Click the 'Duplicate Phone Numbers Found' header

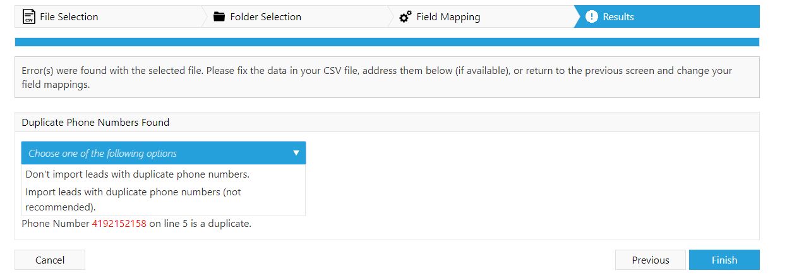tap(95, 122)
